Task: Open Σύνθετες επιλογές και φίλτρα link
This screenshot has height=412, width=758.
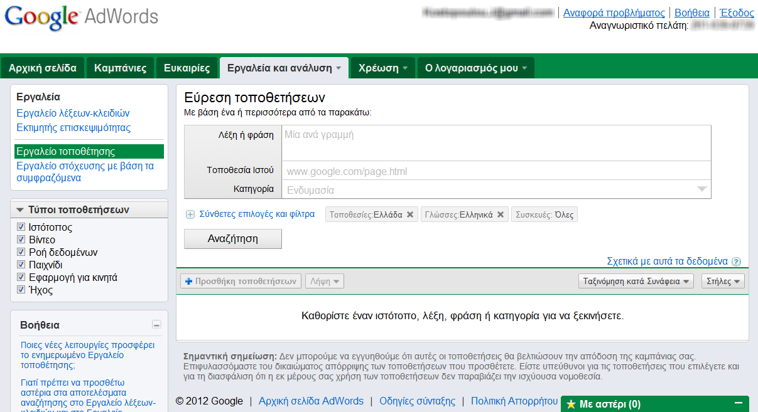Action: click(x=257, y=214)
